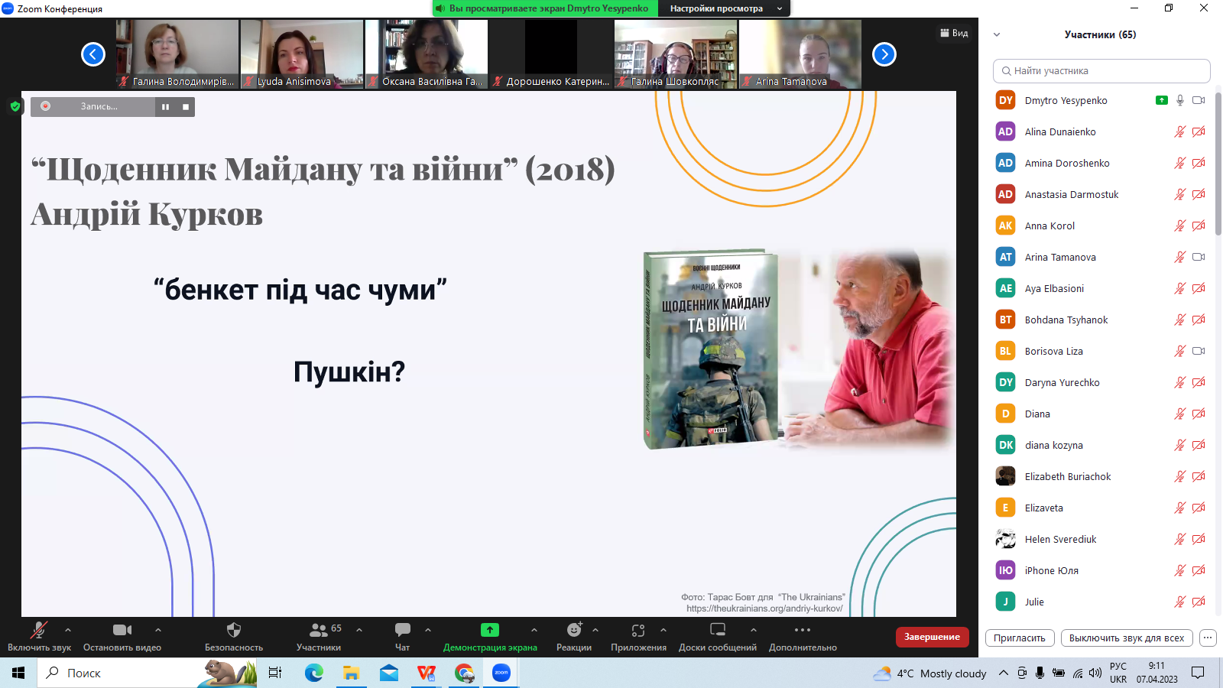Open the Приложения icon
This screenshot has height=688, width=1223.
click(x=638, y=630)
